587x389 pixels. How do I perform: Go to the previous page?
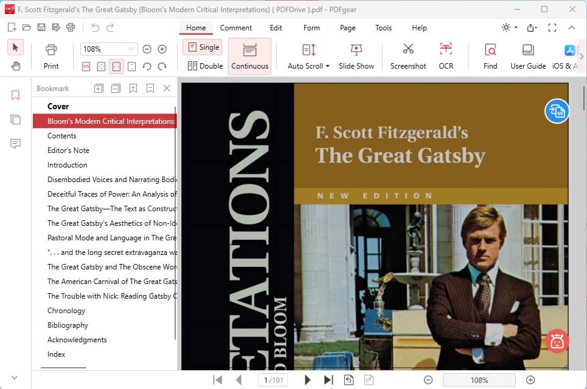[239, 380]
